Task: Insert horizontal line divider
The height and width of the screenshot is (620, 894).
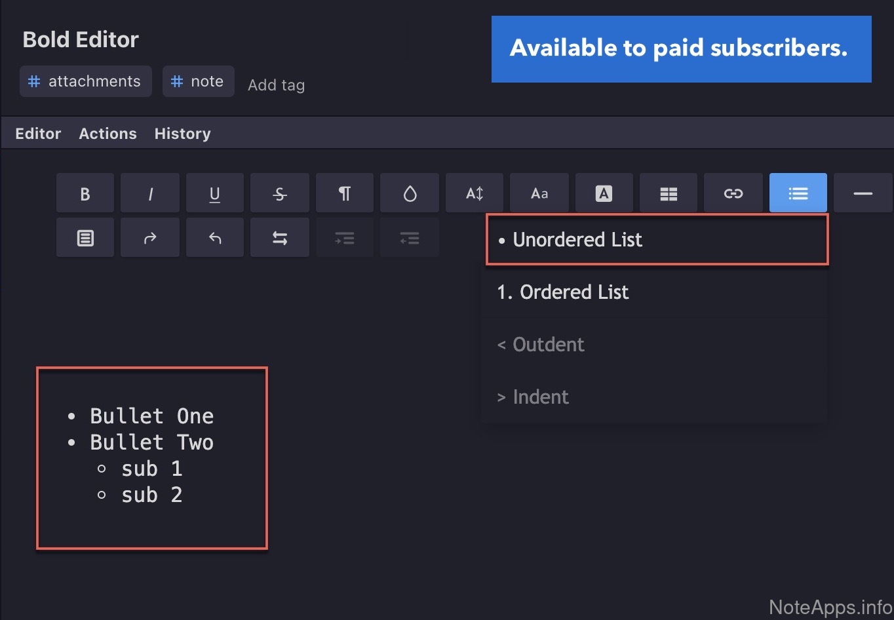Action: click(x=863, y=193)
